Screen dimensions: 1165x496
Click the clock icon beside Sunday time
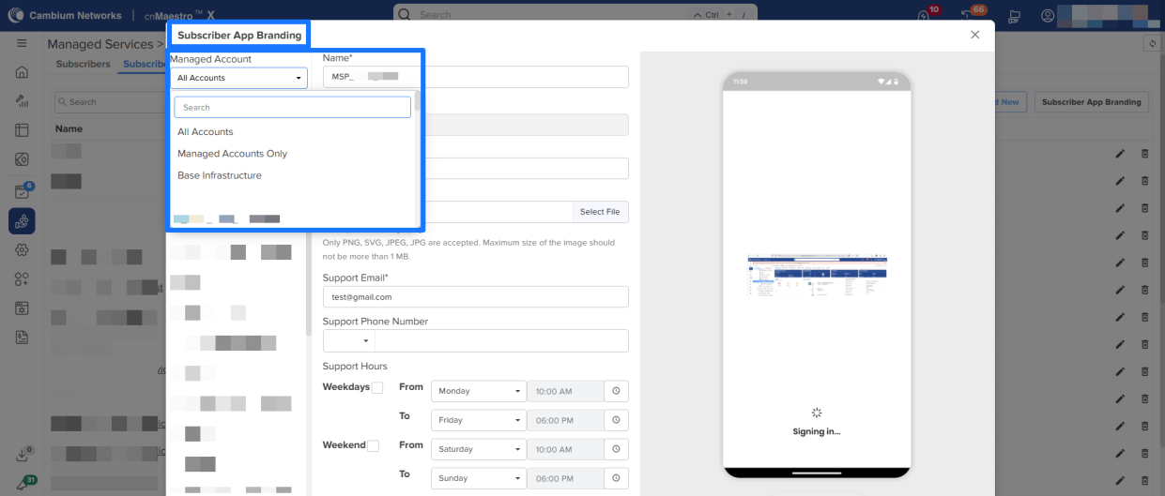click(617, 478)
